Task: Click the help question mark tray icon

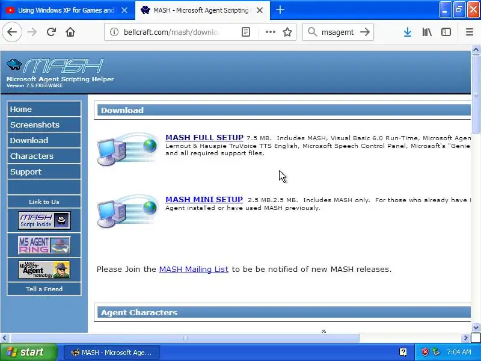Action: (403, 352)
